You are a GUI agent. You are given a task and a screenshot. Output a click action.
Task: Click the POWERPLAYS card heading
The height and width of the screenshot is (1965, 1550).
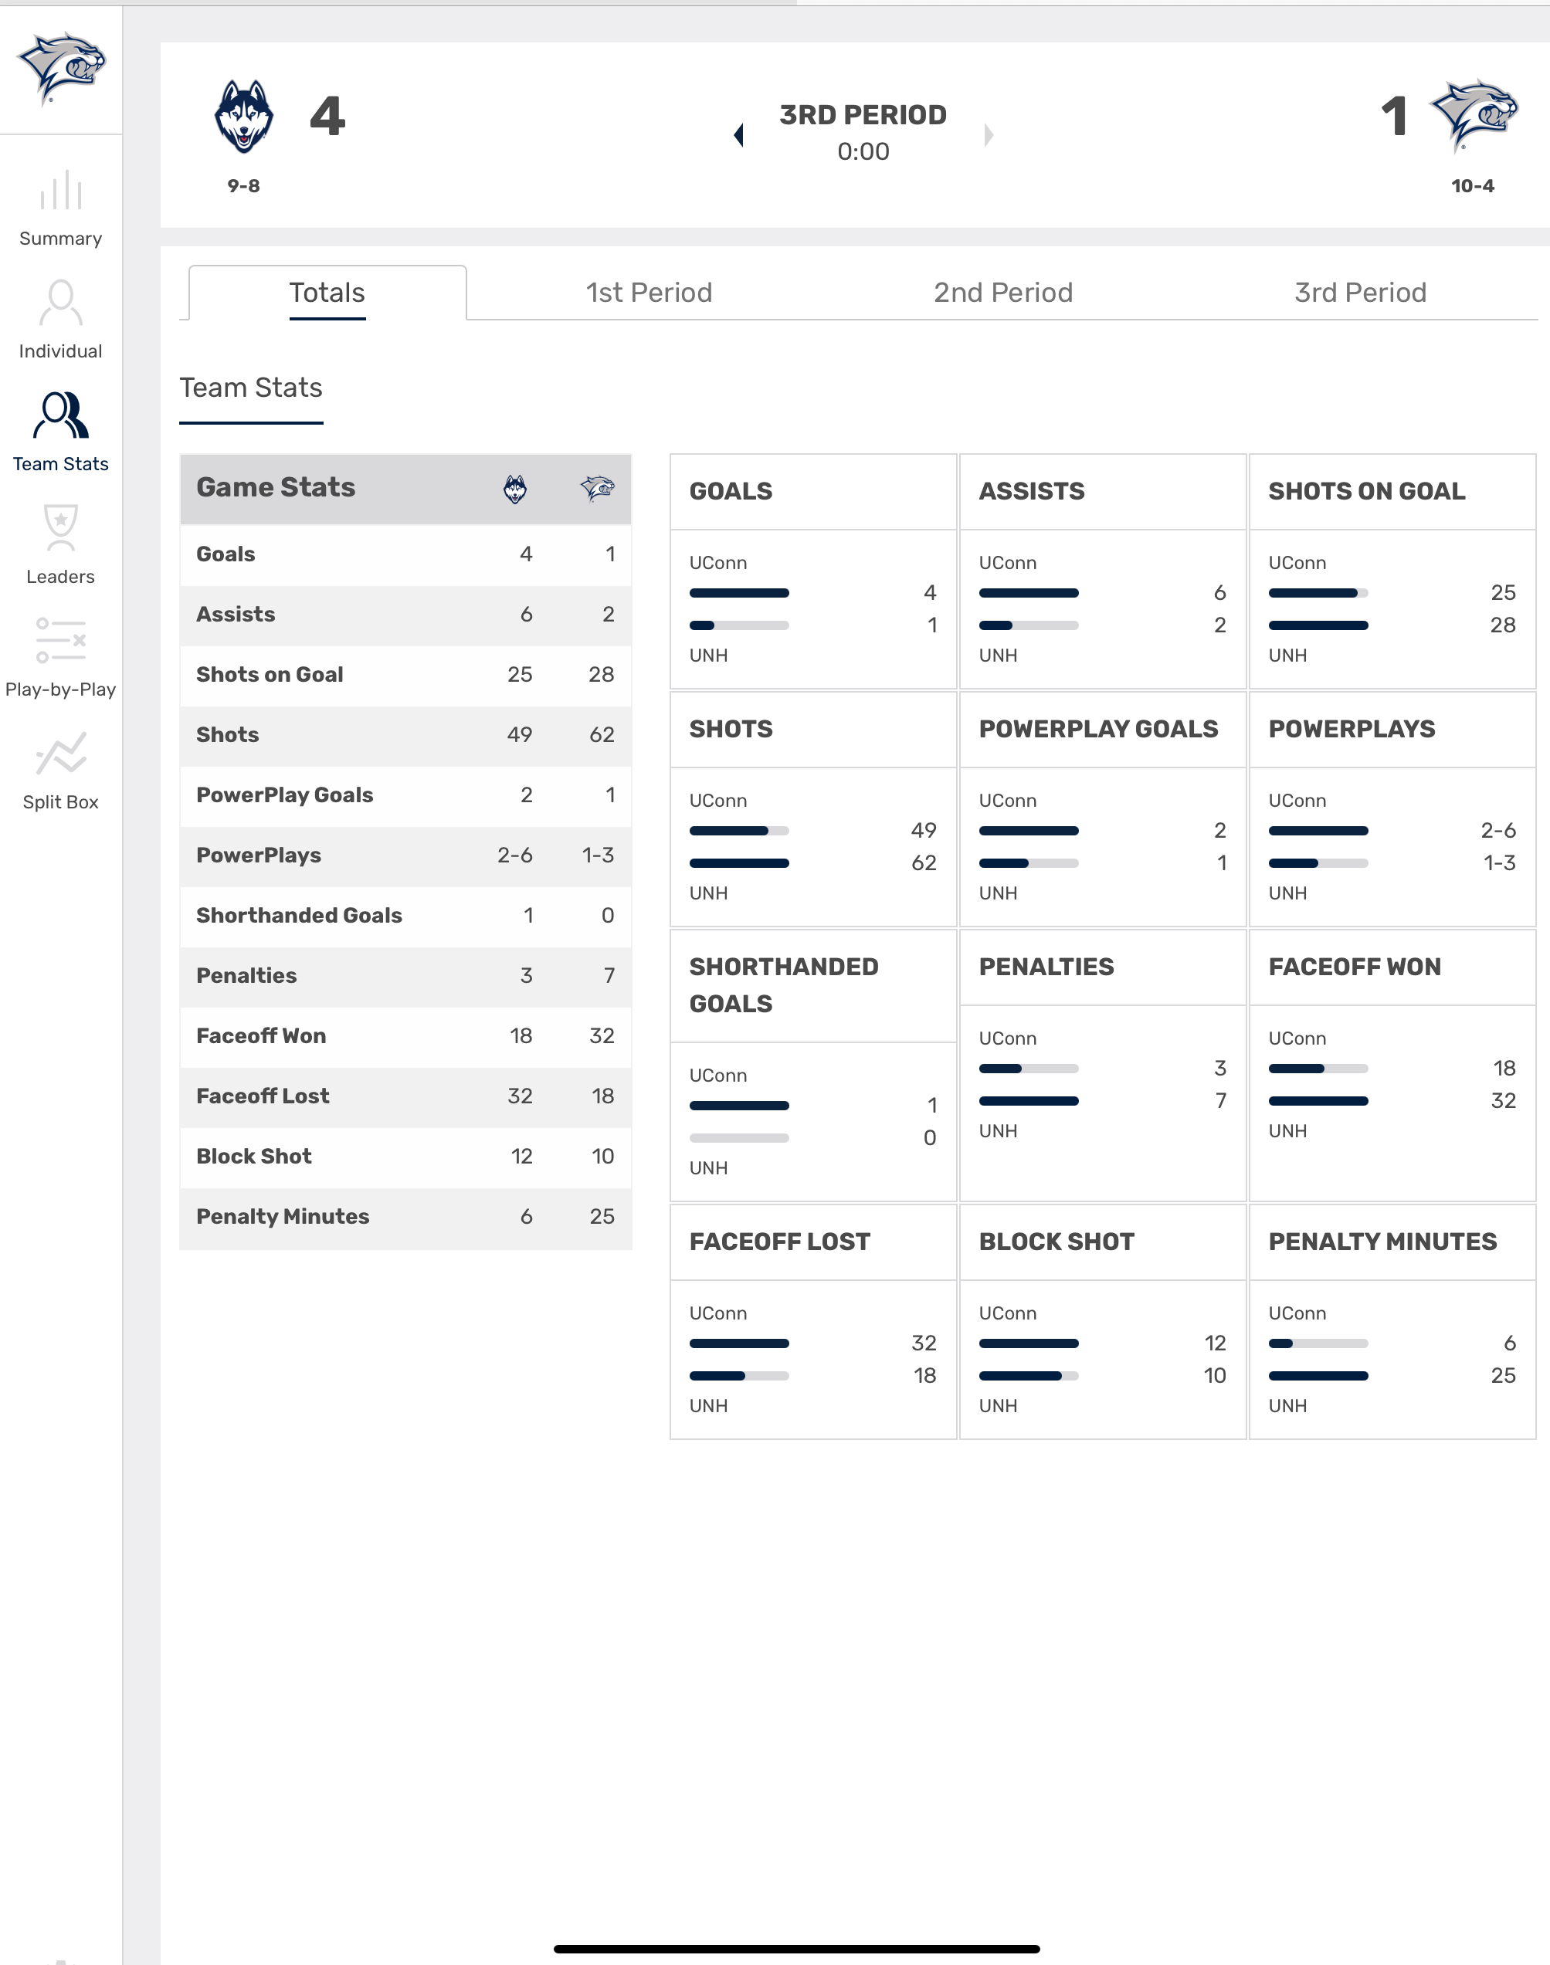click(x=1352, y=730)
